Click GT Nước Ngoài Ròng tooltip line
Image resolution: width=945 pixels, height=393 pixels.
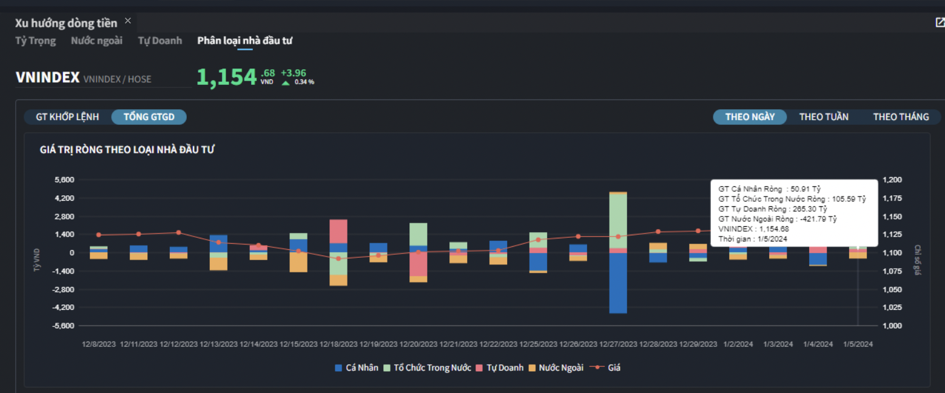778,219
